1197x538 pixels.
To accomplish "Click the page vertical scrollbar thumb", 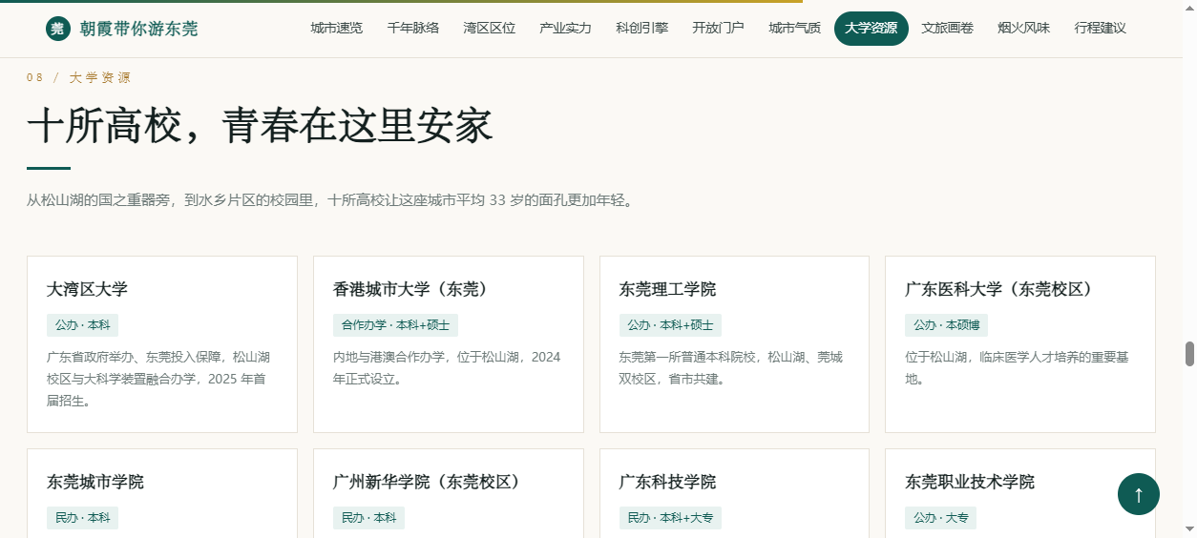I will [1190, 354].
